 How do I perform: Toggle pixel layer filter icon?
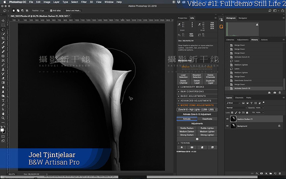click(x=243, y=103)
